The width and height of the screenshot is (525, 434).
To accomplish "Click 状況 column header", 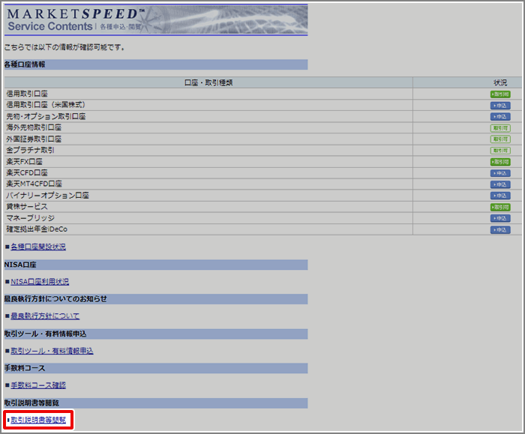I will pos(500,82).
